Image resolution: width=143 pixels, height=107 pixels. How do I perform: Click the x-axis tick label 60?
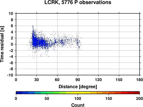tap(57, 80)
